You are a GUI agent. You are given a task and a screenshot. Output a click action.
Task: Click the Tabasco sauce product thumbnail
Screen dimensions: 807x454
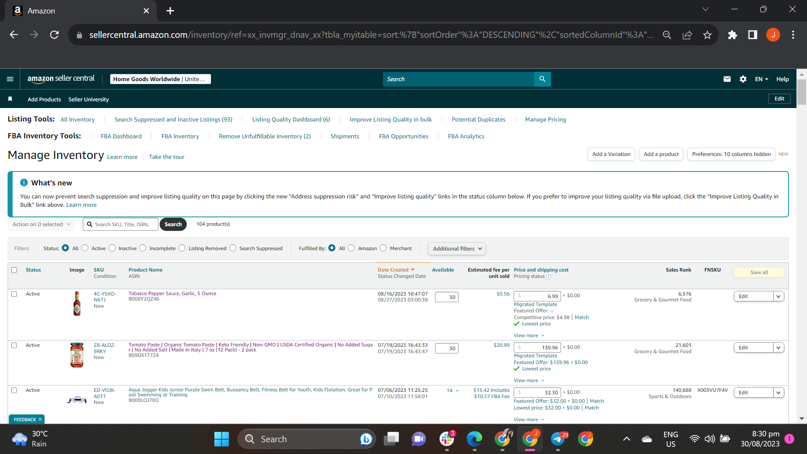(x=77, y=304)
